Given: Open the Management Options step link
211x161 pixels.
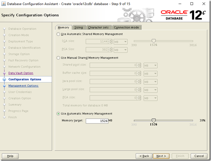Looking at the screenshot, I should tap(23, 86).
